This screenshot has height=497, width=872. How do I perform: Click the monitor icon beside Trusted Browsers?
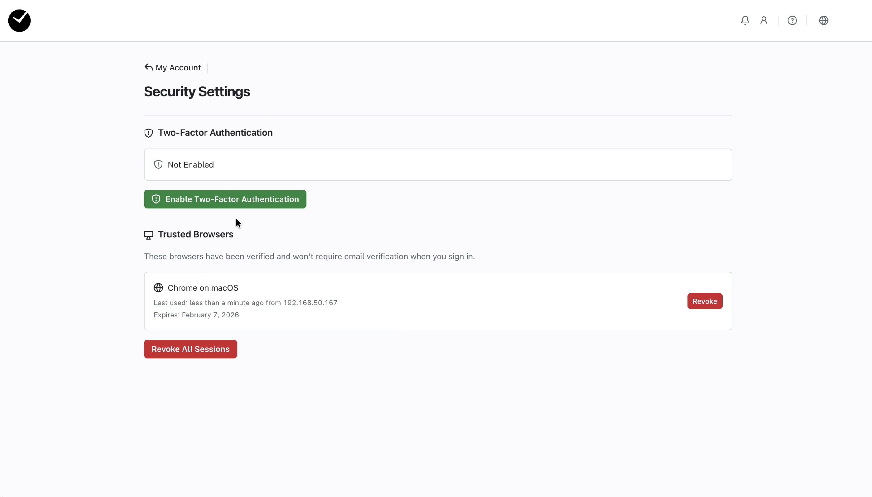point(148,235)
